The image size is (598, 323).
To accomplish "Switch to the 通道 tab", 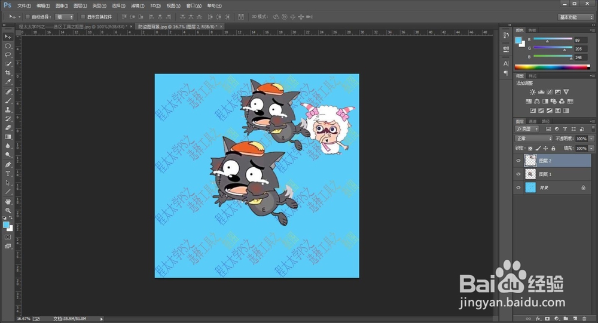I will (533, 122).
